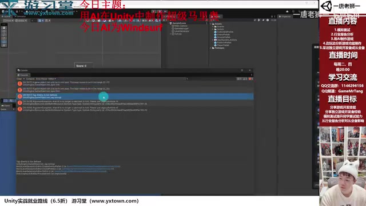This screenshot has width=366, height=206.
Task: Select the 'Tag: Enemy is not defined' log entry
Action: (x=135, y=96)
